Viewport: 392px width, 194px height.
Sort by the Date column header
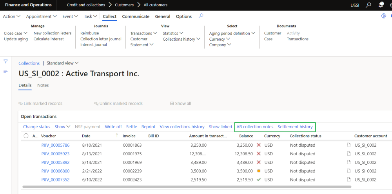[x=86, y=136]
